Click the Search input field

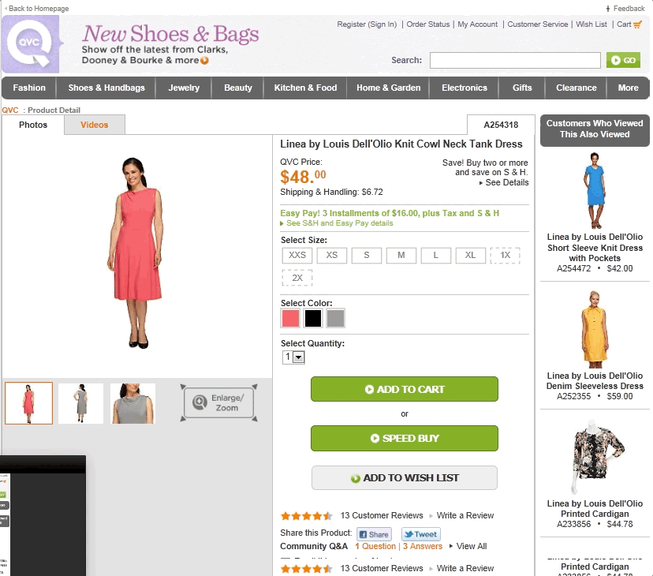click(515, 61)
